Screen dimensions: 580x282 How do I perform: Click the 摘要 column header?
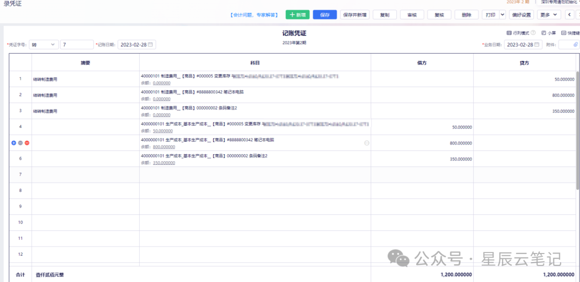coord(85,63)
